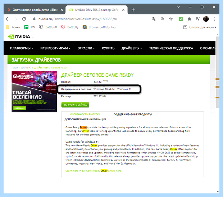Click the scrollbar up arrow
This screenshot has height=197, width=223.
pos(218,35)
